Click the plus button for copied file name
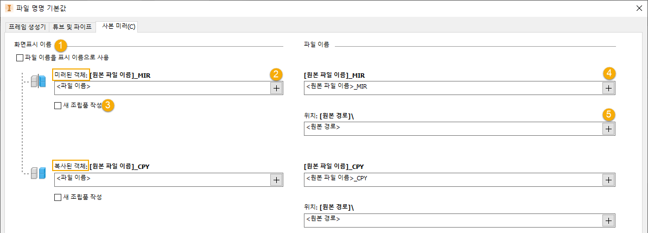 [608, 180]
